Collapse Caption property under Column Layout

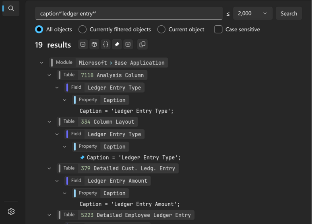64,147
